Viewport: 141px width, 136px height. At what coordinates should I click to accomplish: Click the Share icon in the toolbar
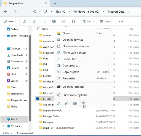click(64, 21)
